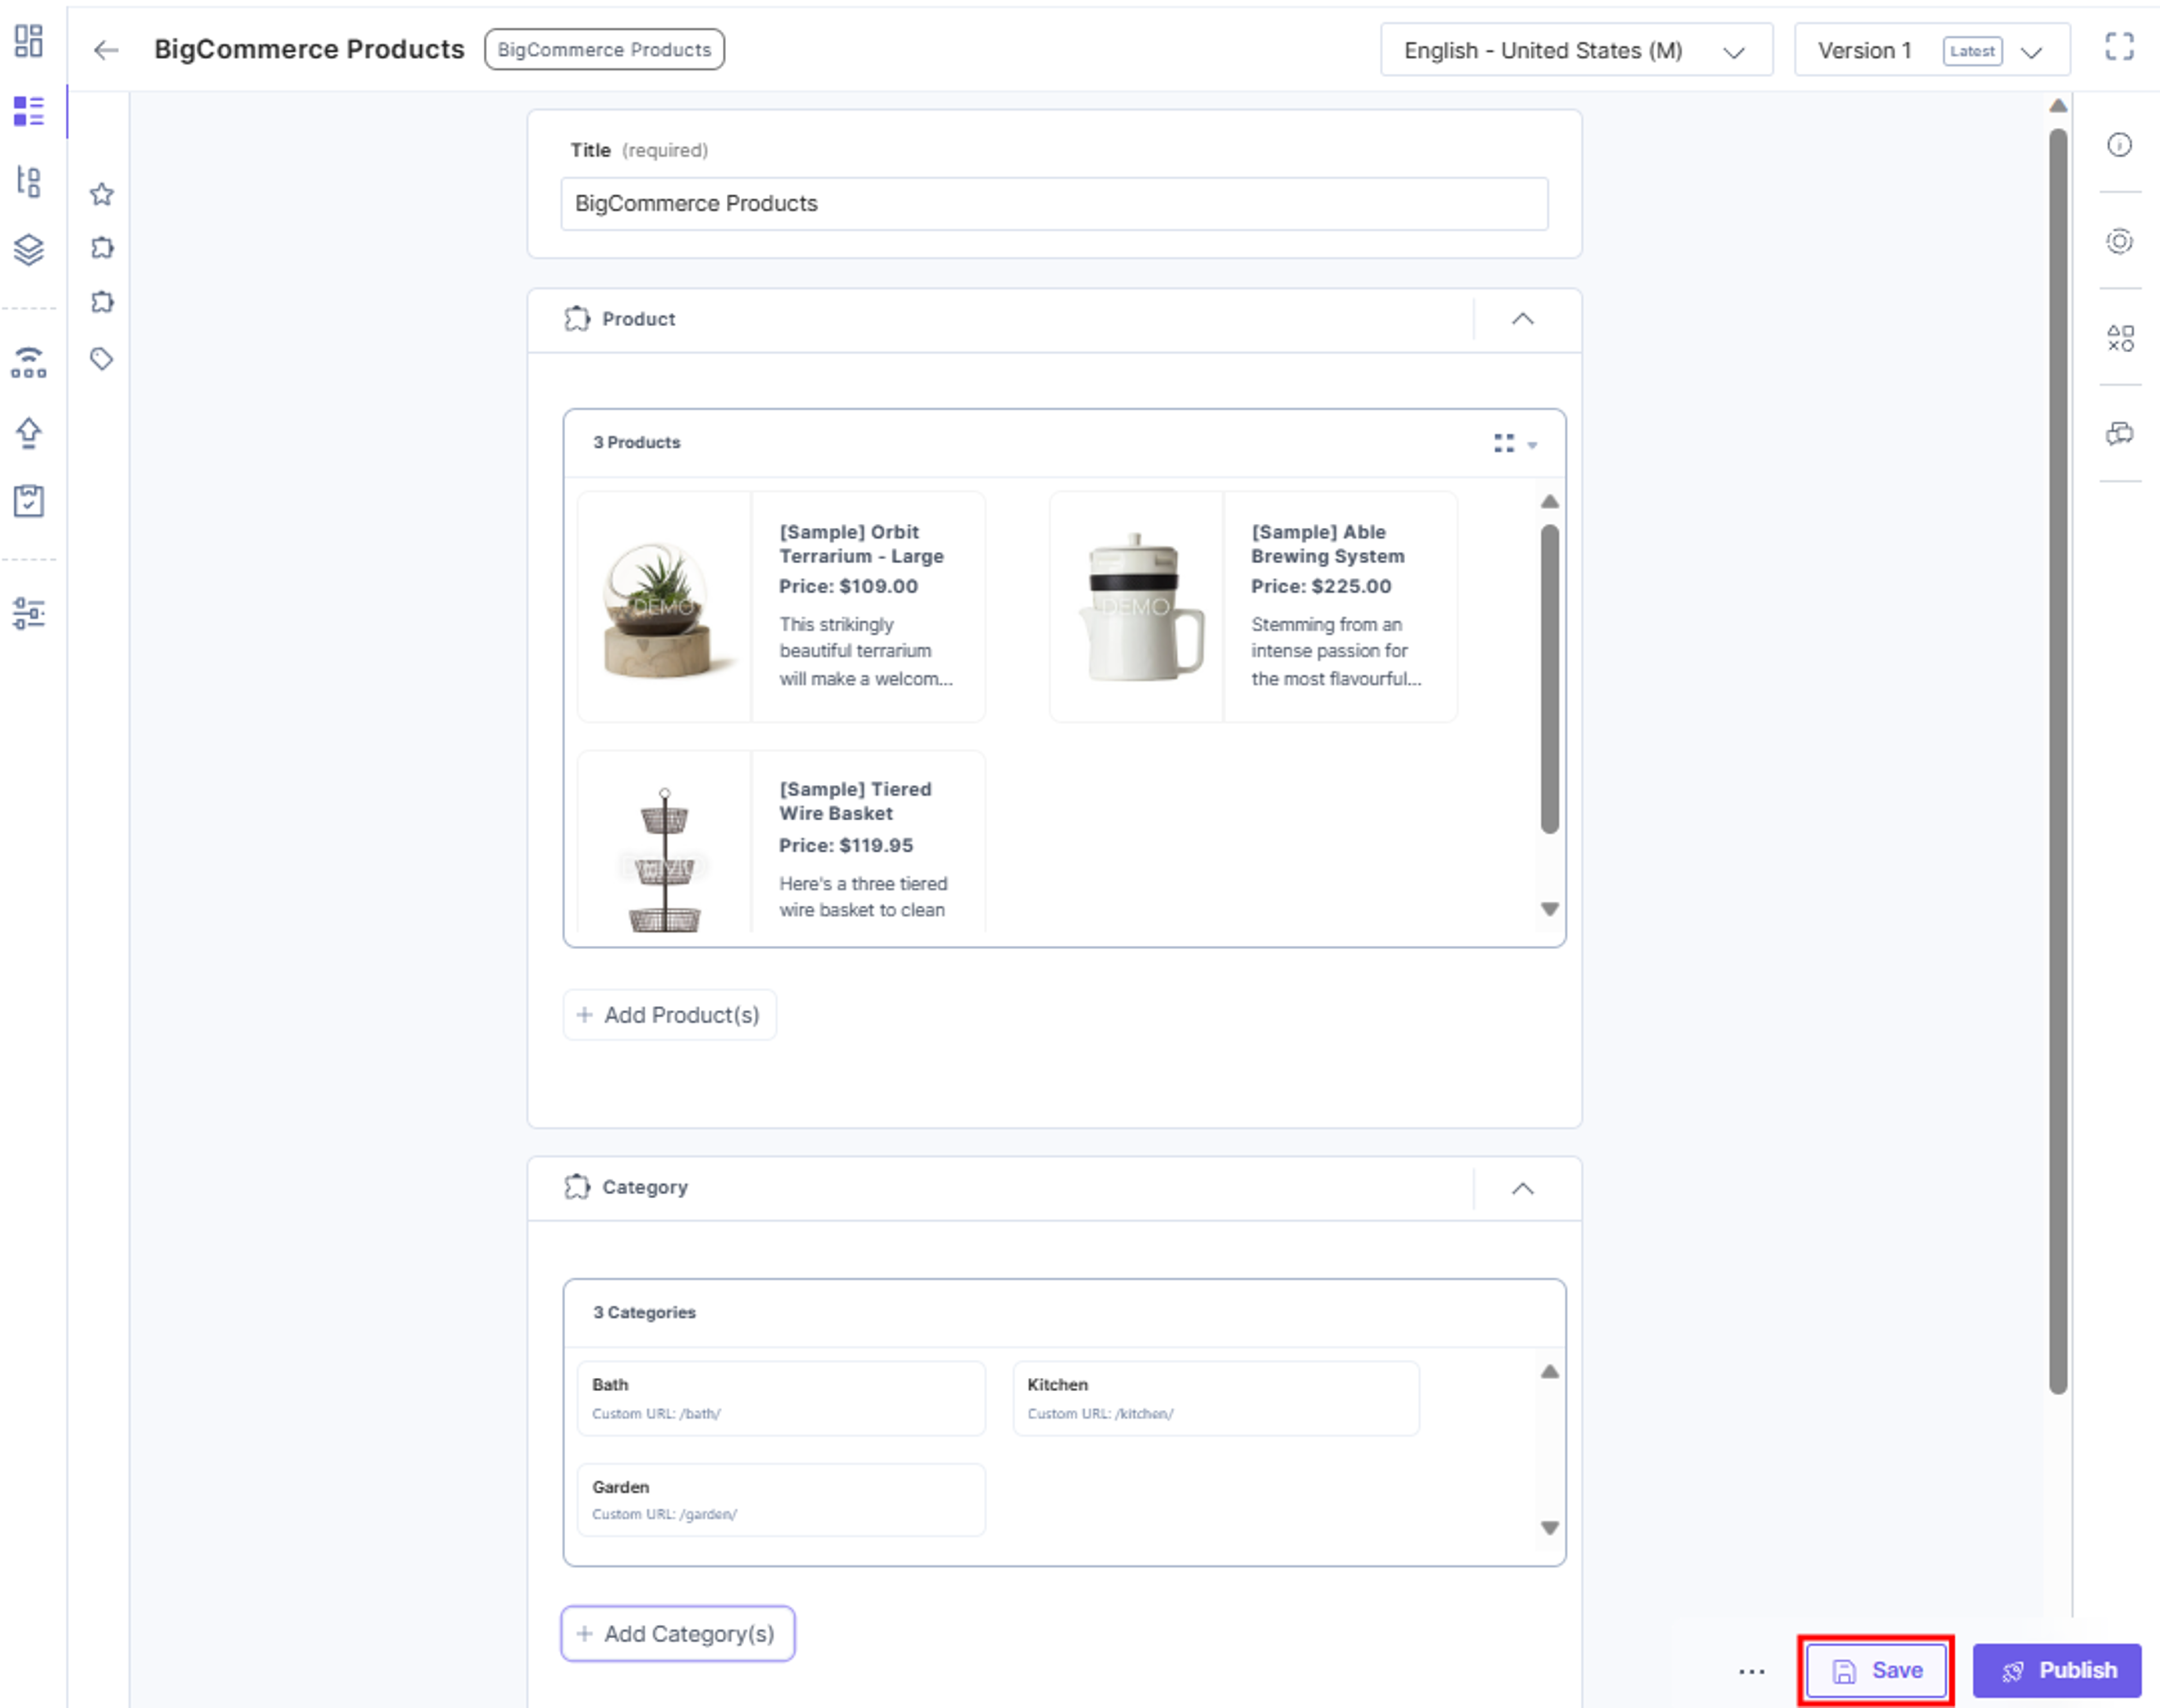Open the English - United States locale dropdown
Image resolution: width=2160 pixels, height=1708 pixels.
(x=1576, y=50)
